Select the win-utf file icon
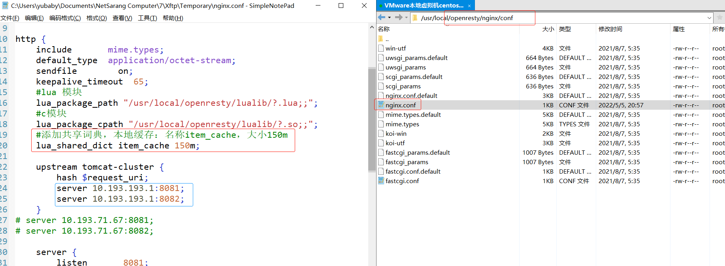The image size is (725, 266). pos(381,48)
